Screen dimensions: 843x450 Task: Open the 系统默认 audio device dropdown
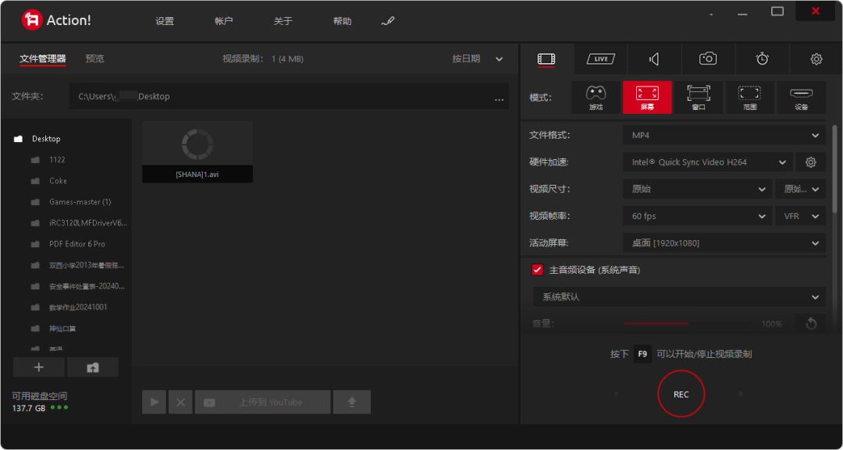click(x=679, y=297)
